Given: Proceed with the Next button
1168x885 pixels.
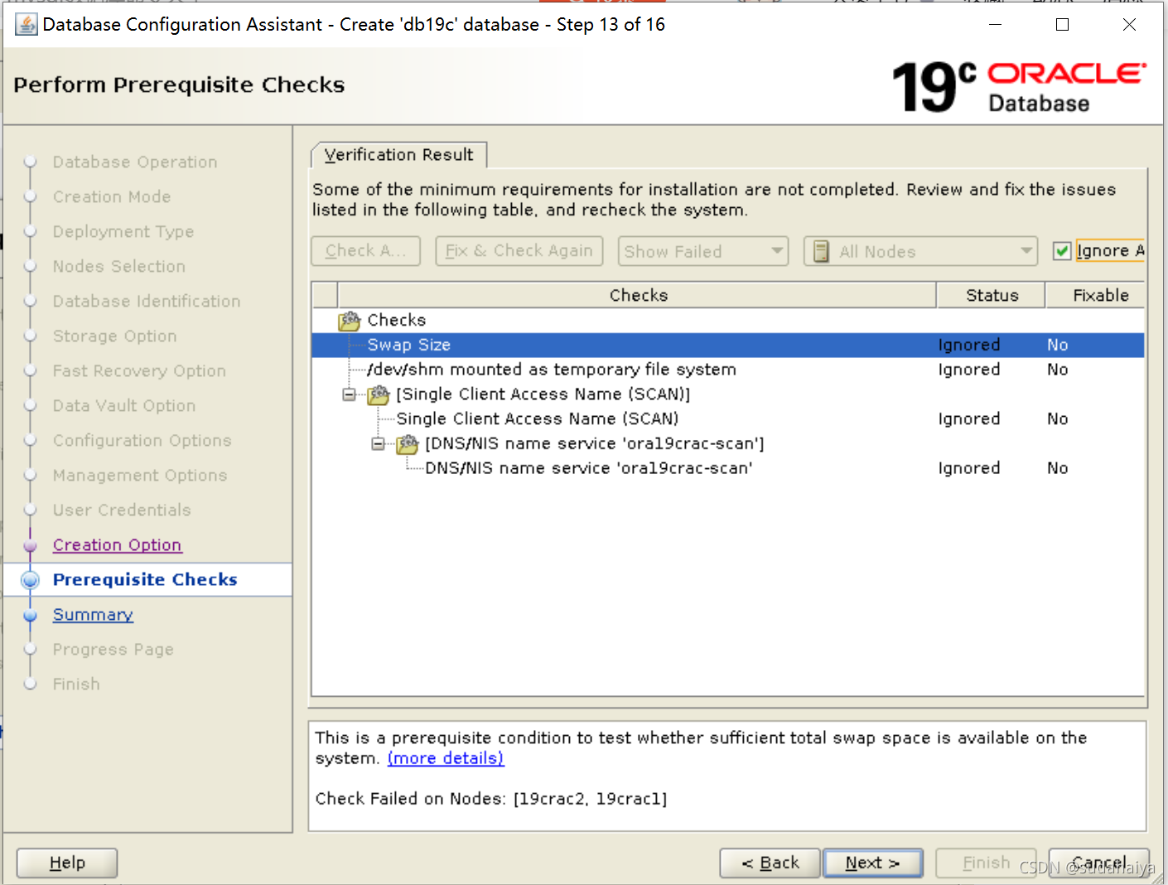Looking at the screenshot, I should coord(873,863).
